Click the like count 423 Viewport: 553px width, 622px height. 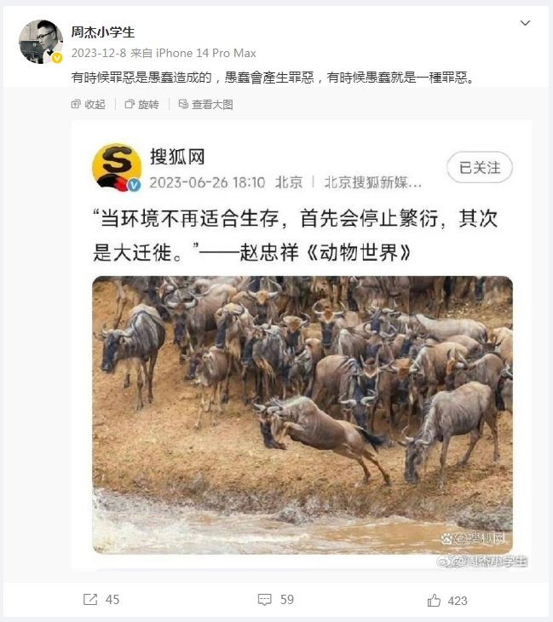coord(458,601)
